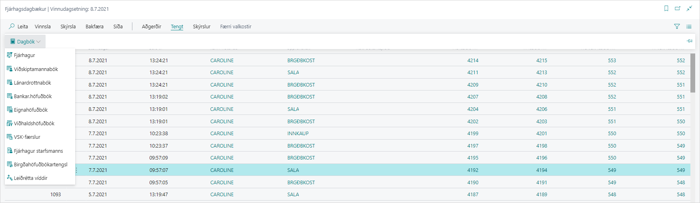
Task: Open entry number 4214 link
Action: [x=472, y=61]
